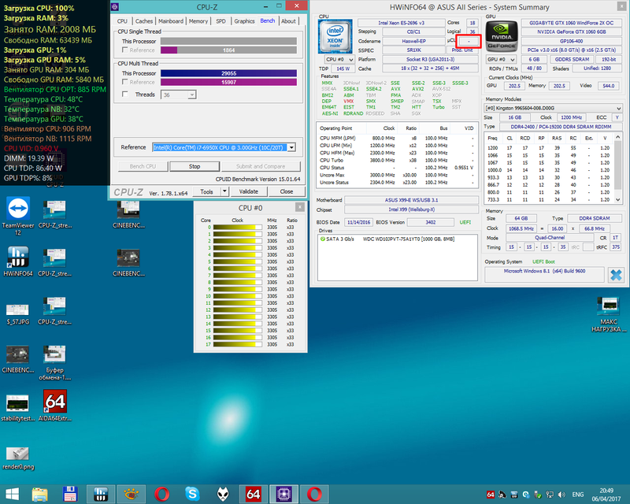Viewport: 630px width, 504px height.
Task: Click the NVIDIA GeForce logo in HWiNFO64
Action: click(502, 36)
